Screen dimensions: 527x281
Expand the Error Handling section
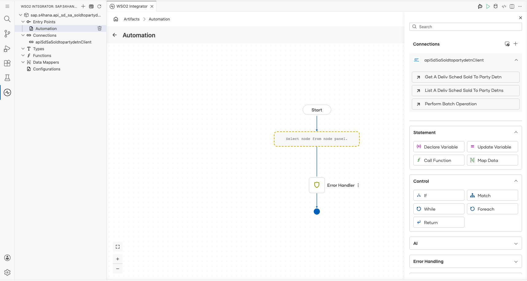click(x=516, y=262)
